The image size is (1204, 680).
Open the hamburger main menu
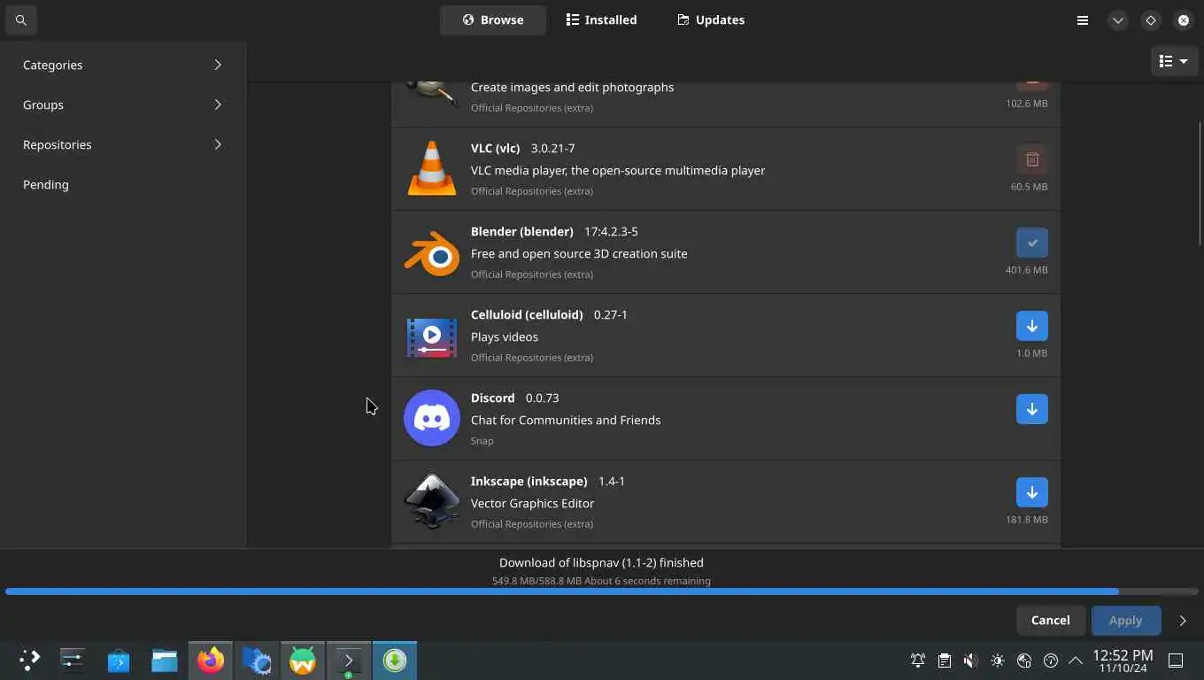[1083, 19]
